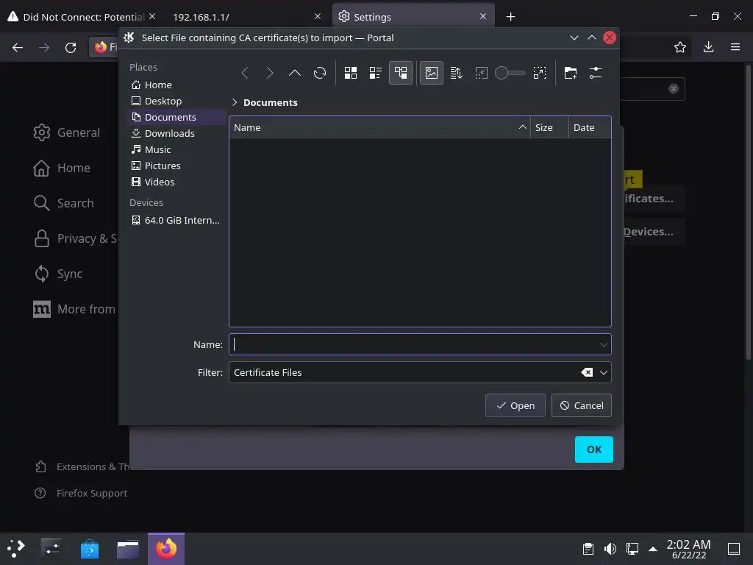Screen dimensions: 753x565
Task: Sort files by Date column
Action: 590,127
